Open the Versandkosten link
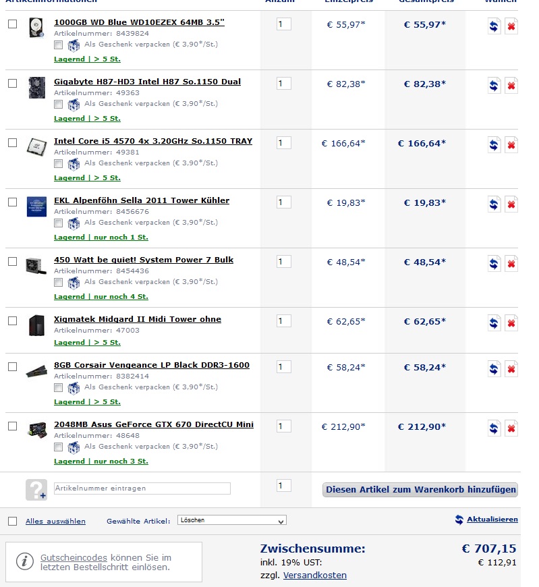This screenshot has height=587, width=539. tap(315, 575)
